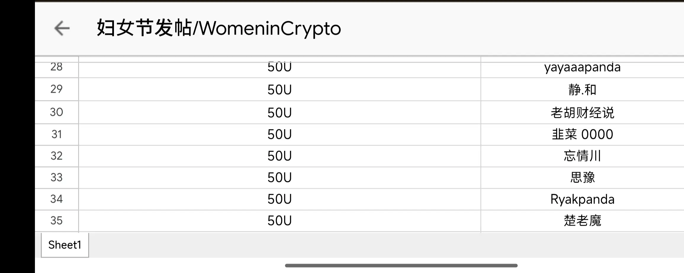The width and height of the screenshot is (684, 273).
Task: Select the 老胡财经说 cell
Action: click(582, 113)
